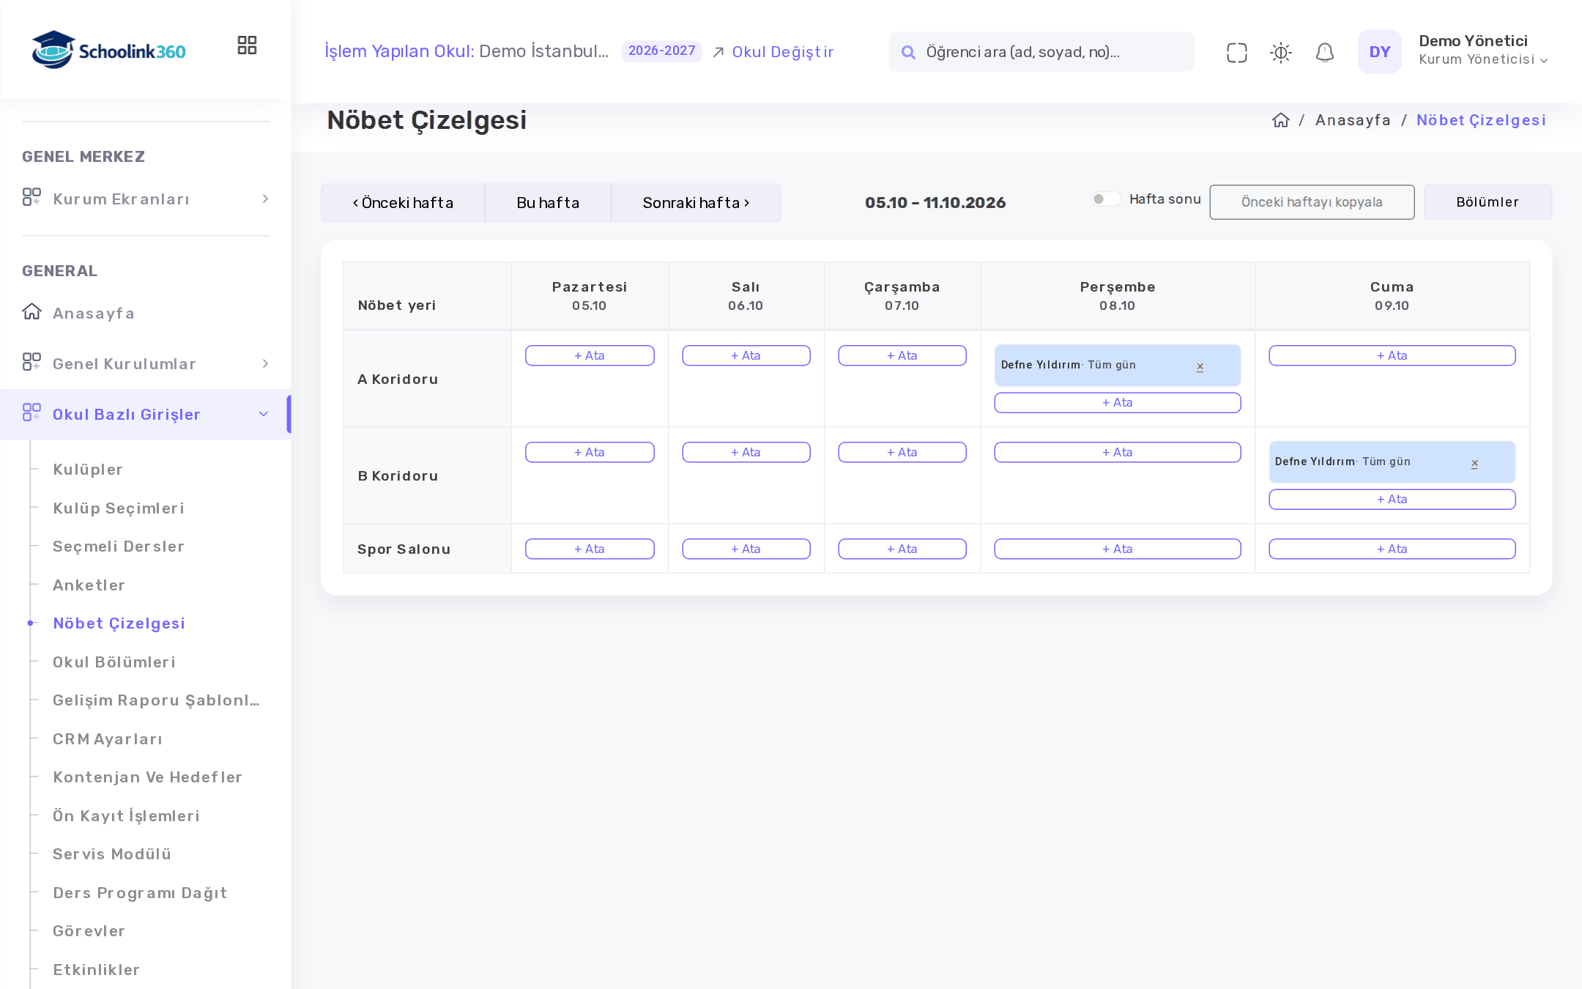This screenshot has height=989, width=1582.
Task: Assign duty for Spor Salonu on Cuma
Action: click(x=1392, y=549)
